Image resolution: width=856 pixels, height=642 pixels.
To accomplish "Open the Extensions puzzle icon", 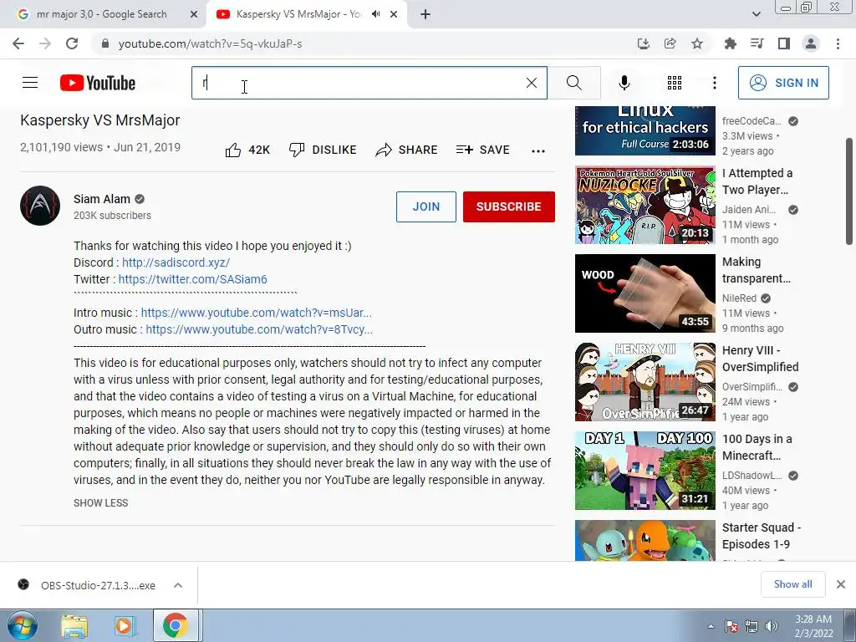I will pyautogui.click(x=731, y=43).
